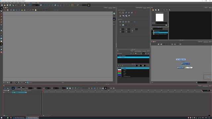Select the Select tool in tools toolbar
Viewport: 212px width, 119px height.
pyautogui.click(x=1, y=8)
